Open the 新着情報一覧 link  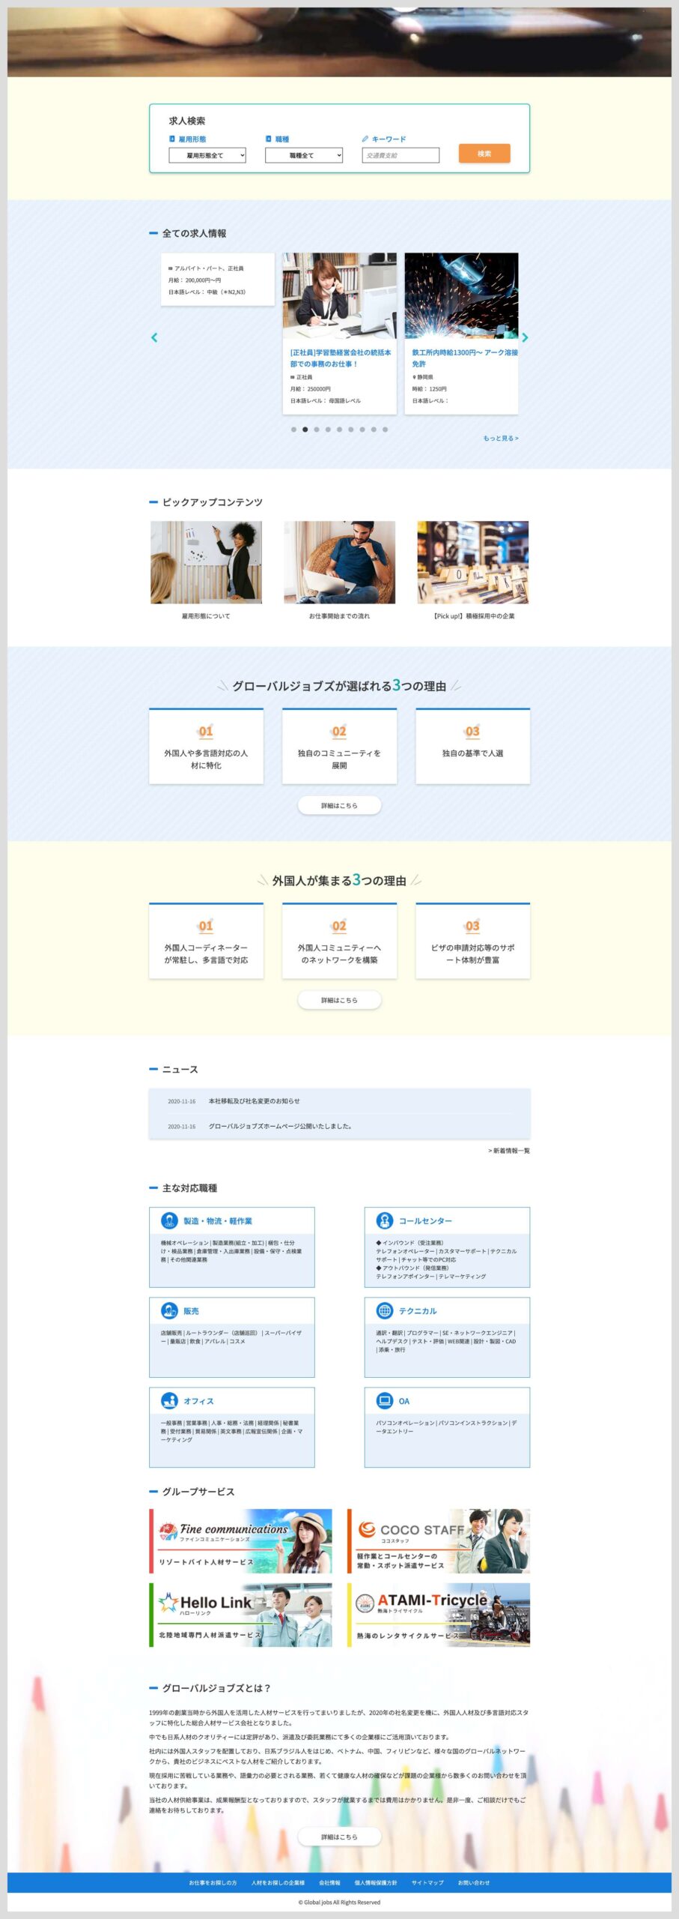[509, 1151]
